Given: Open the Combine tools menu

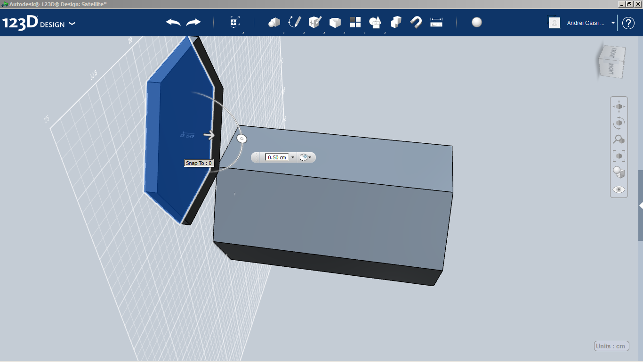Looking at the screenshot, I should 396,22.
